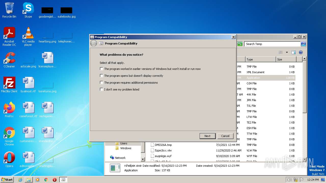This screenshot has width=326, height=183.
Task: Select standardno... Word document icon
Action: coord(47,134)
